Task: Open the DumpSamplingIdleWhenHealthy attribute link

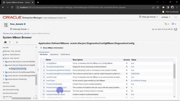Action: click(58, 70)
